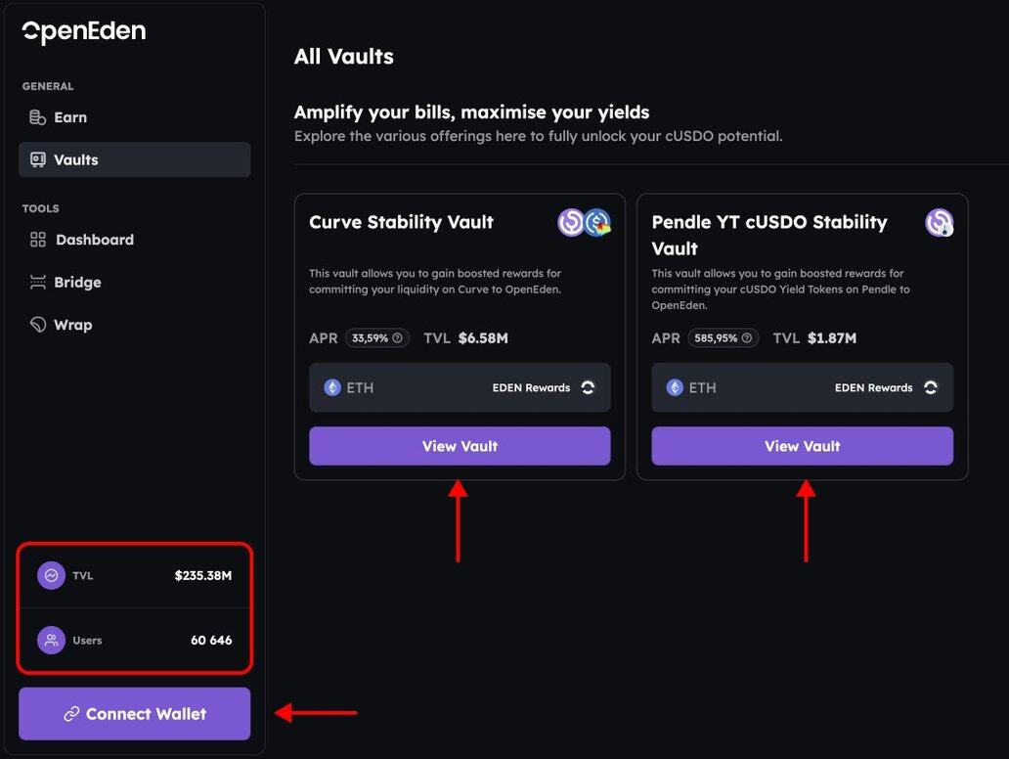Click the OpenEden logo
The image size is (1009, 759).
point(84,31)
